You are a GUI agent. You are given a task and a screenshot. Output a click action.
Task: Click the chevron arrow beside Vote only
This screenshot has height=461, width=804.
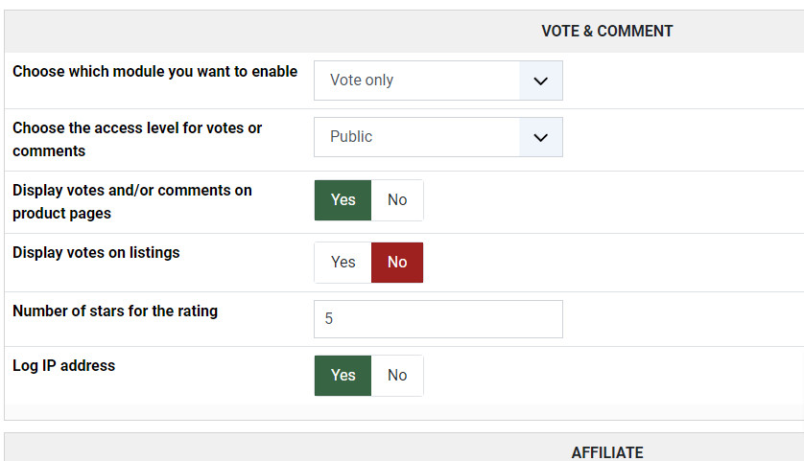[x=540, y=81]
